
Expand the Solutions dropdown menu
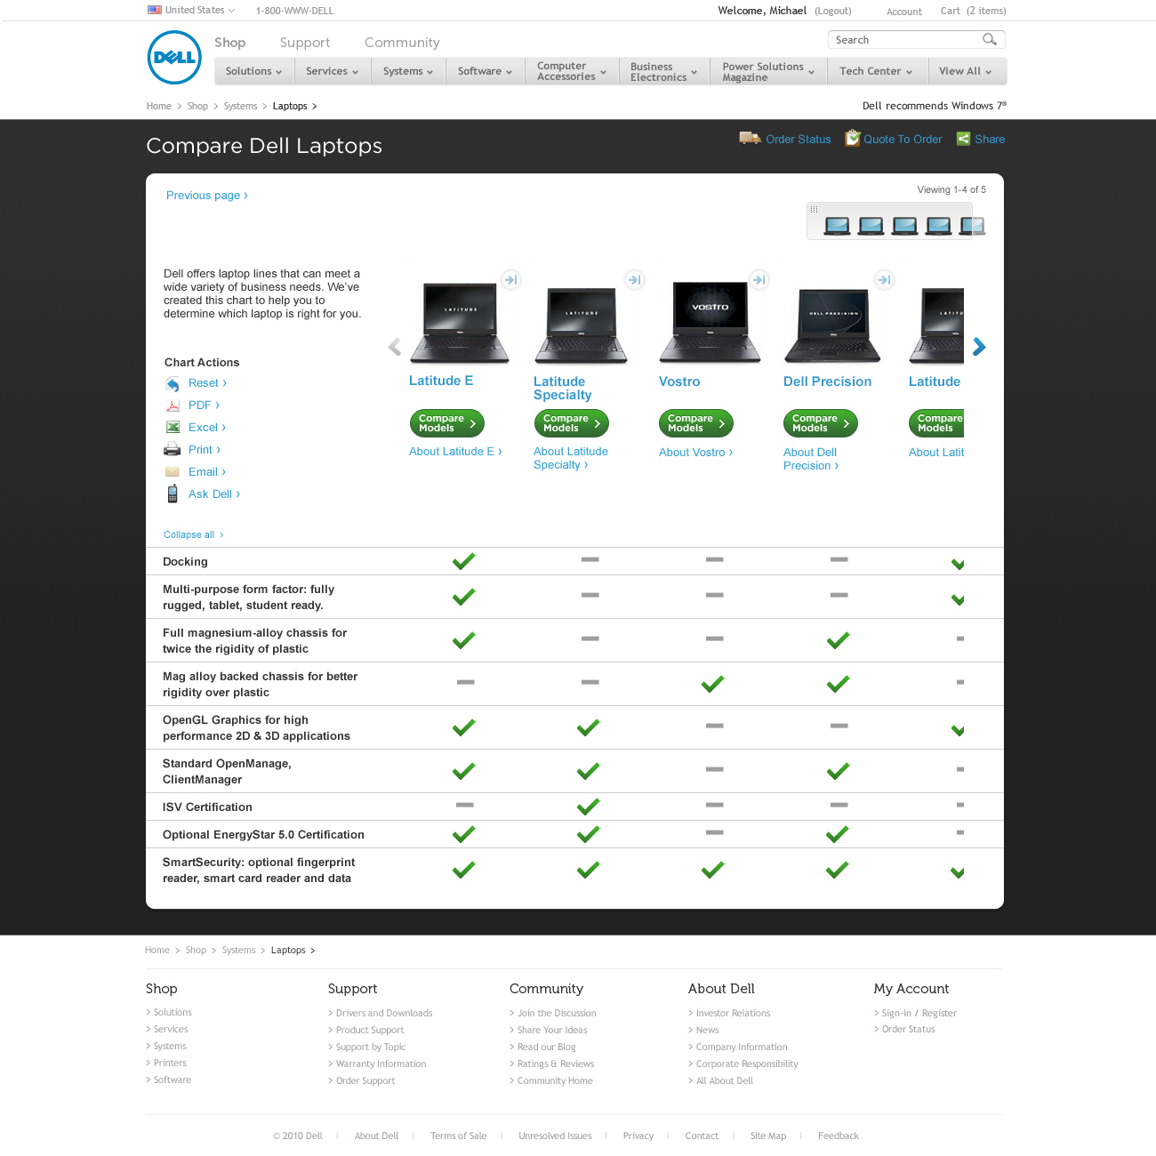coord(253,71)
